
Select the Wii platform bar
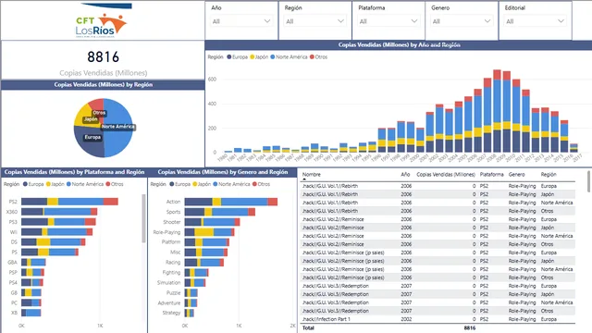click(x=56, y=232)
